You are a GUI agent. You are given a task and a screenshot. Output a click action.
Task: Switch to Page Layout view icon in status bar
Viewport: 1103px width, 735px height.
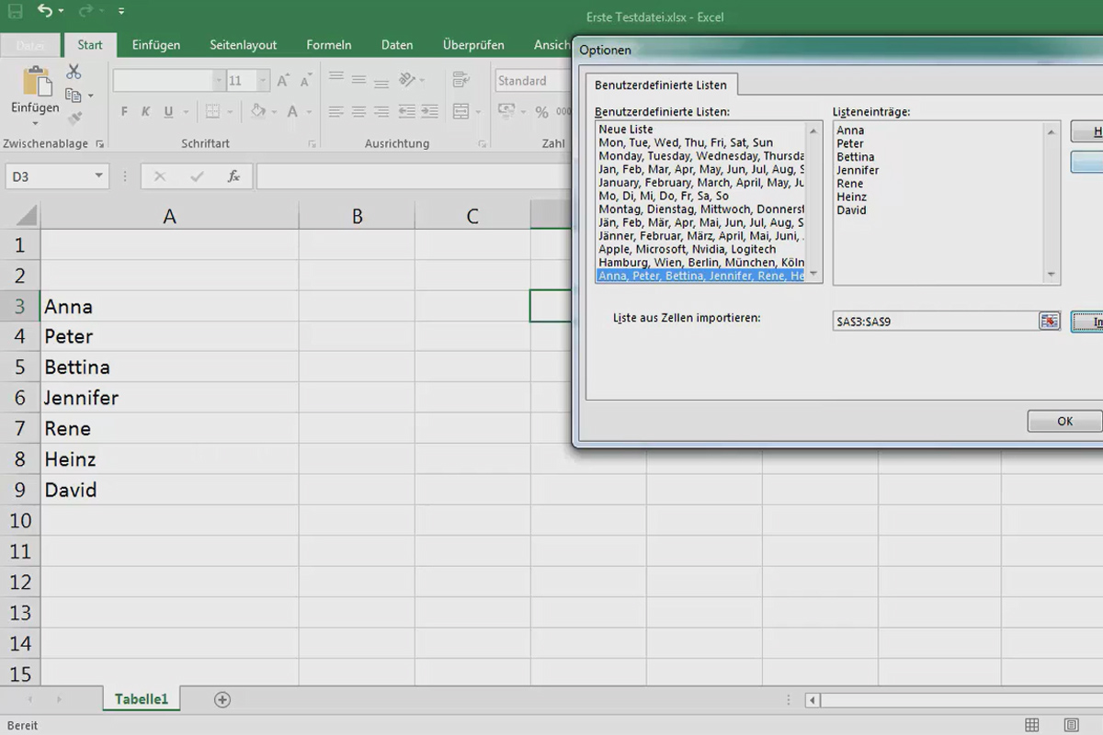1072,726
